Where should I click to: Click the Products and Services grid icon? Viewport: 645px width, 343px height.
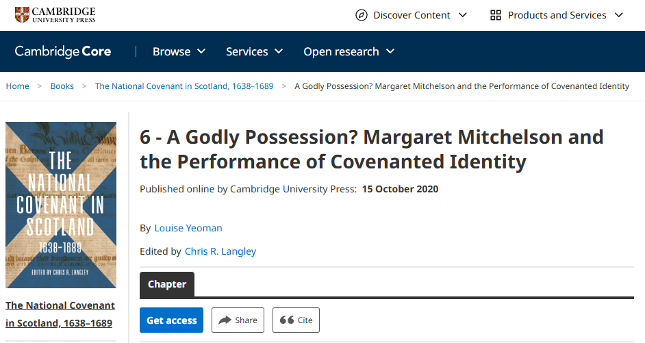[x=496, y=15]
